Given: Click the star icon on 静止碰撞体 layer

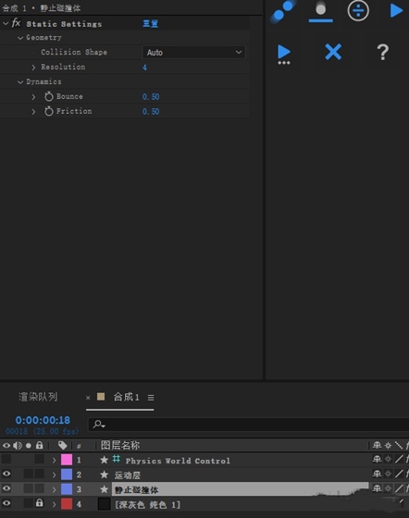Looking at the screenshot, I should tap(104, 489).
